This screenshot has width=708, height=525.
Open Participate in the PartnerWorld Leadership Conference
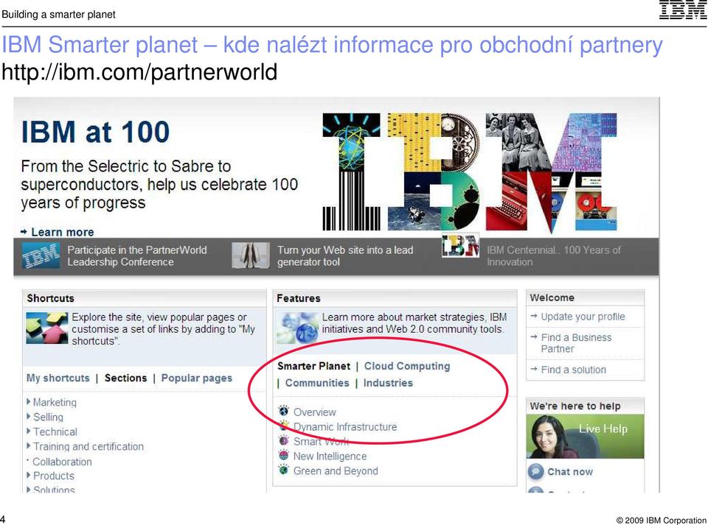click(x=137, y=256)
